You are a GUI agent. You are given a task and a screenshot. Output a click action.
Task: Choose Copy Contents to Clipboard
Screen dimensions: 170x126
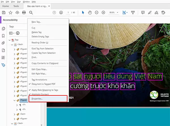[x=45, y=63]
